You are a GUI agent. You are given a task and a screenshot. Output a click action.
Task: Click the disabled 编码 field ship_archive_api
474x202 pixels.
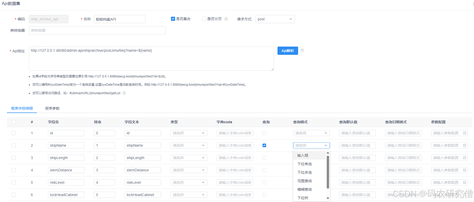click(48, 19)
